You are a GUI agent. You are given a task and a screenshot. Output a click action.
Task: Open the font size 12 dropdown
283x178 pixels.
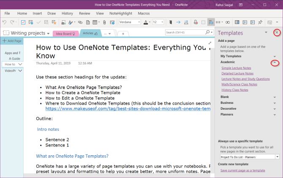(162, 22)
